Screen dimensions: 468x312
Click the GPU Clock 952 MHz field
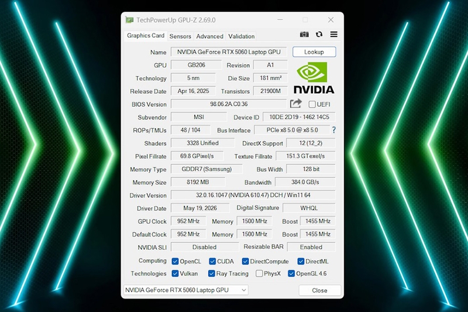188,221
